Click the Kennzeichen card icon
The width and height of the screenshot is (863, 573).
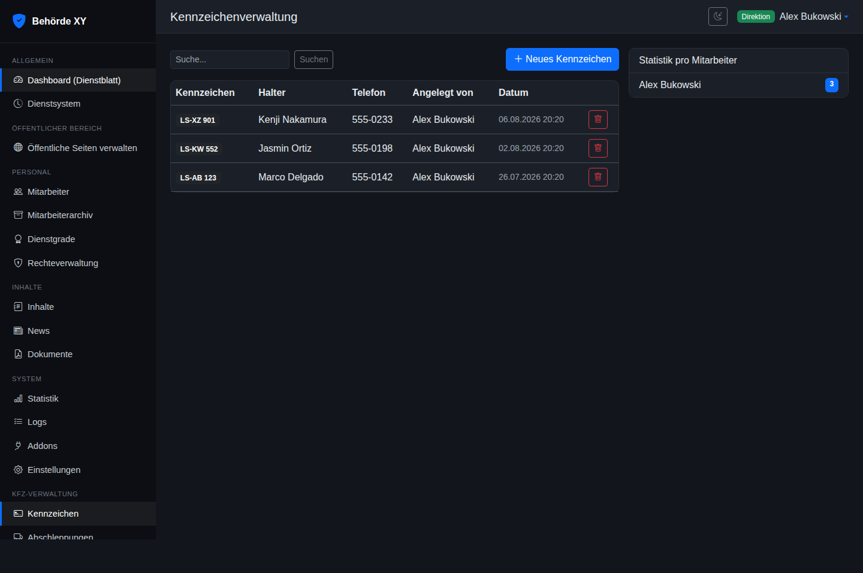coord(18,514)
